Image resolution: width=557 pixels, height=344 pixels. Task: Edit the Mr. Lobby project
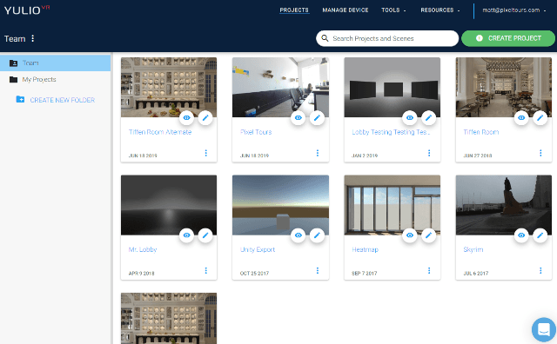click(205, 235)
